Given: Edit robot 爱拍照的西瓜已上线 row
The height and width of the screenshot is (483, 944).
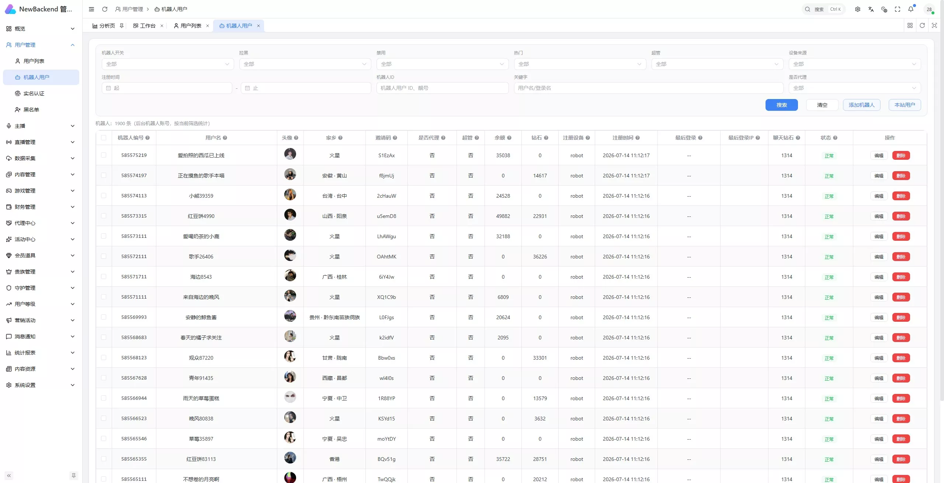Looking at the screenshot, I should (x=879, y=155).
